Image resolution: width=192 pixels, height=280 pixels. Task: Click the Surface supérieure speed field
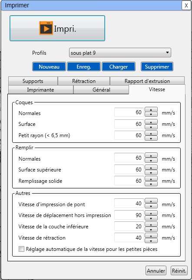tap(129, 169)
